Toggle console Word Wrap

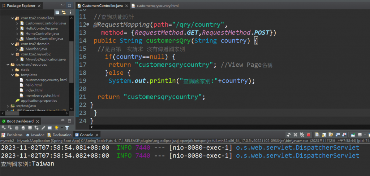click(x=331, y=135)
